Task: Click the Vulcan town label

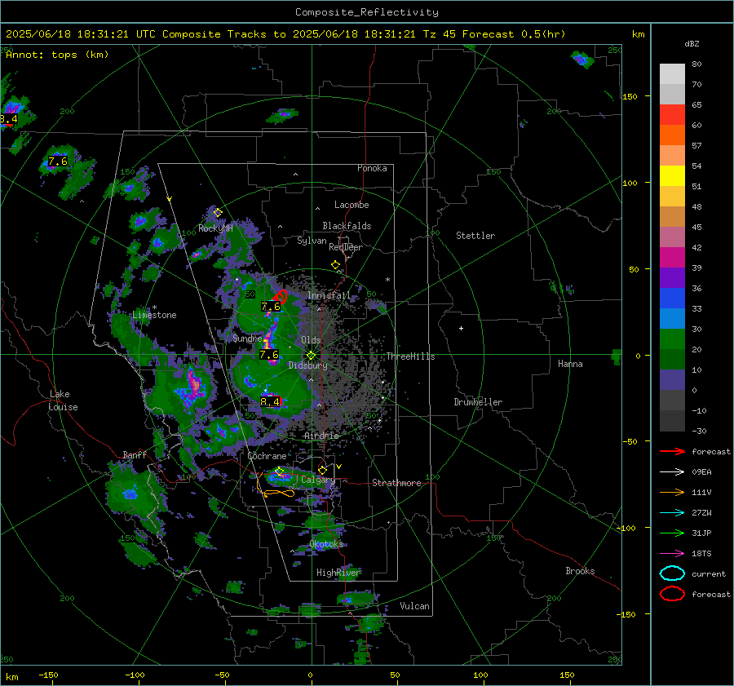Action: [415, 606]
